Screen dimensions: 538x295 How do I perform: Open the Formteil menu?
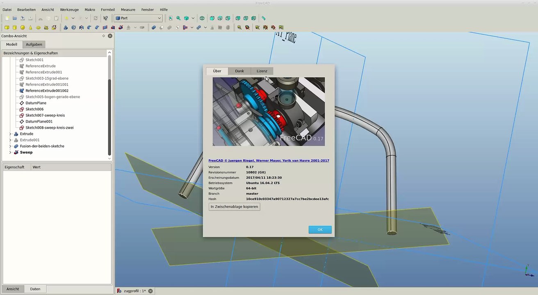click(x=108, y=9)
